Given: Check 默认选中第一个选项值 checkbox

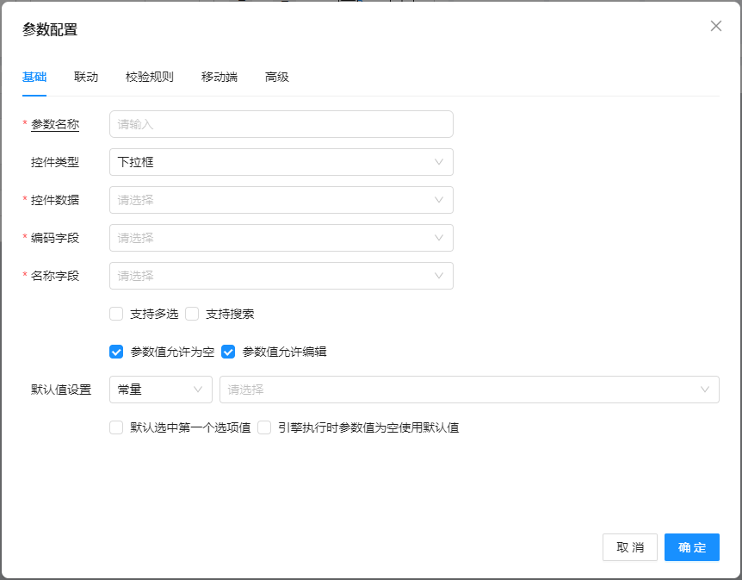Looking at the screenshot, I should tap(116, 427).
